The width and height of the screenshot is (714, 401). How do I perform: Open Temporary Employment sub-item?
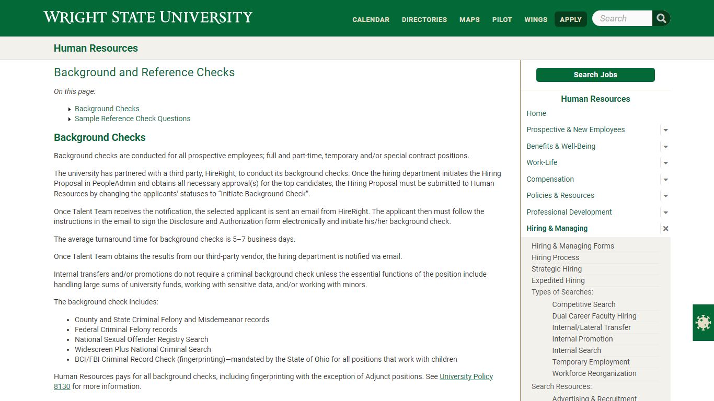(591, 362)
